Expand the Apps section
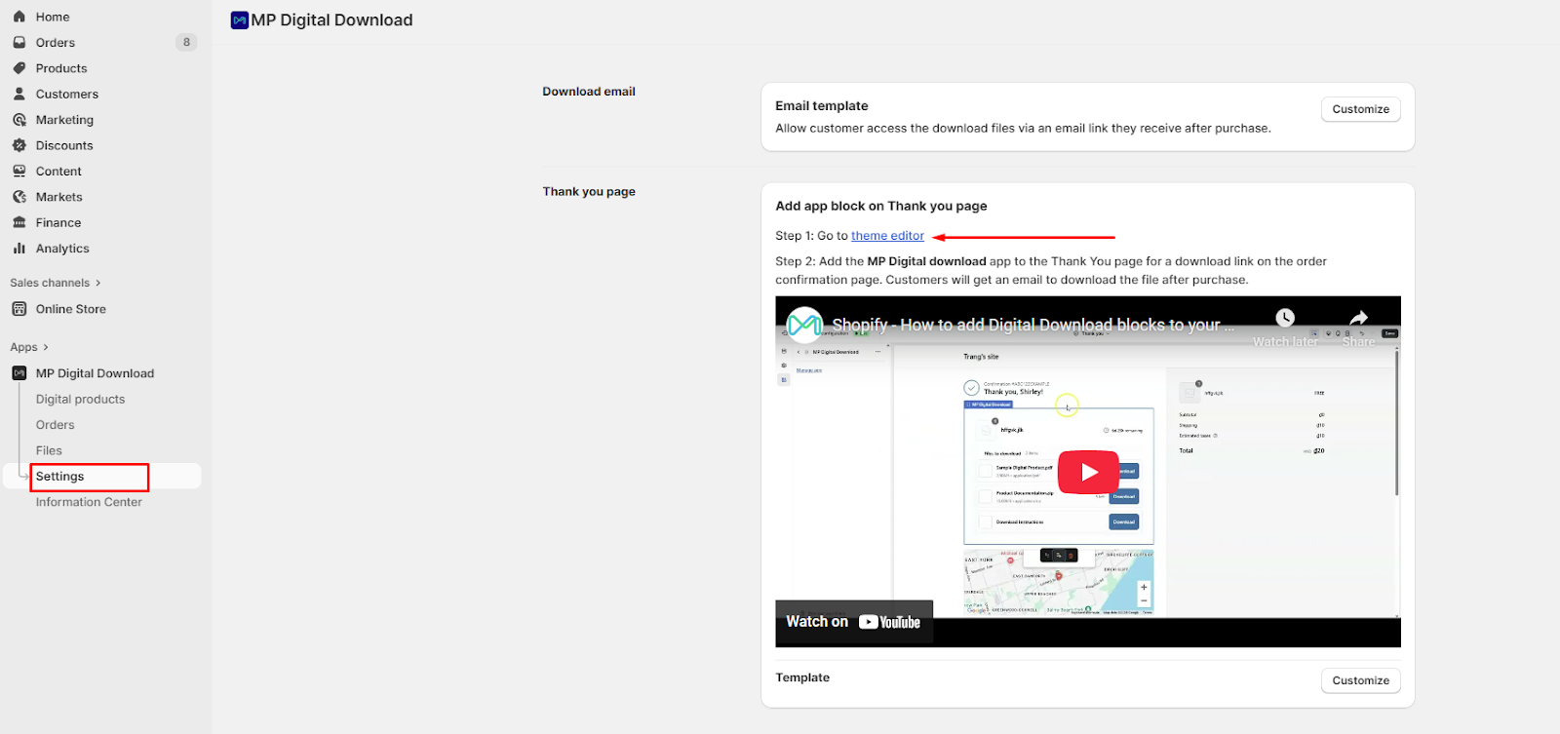The height and width of the screenshot is (734, 1560). [x=29, y=347]
